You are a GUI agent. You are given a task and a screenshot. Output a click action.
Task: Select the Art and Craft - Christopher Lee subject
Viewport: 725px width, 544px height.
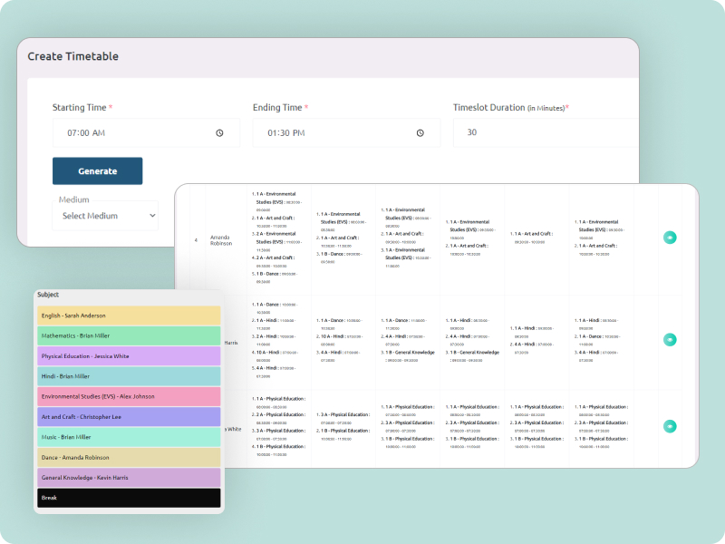coord(128,416)
